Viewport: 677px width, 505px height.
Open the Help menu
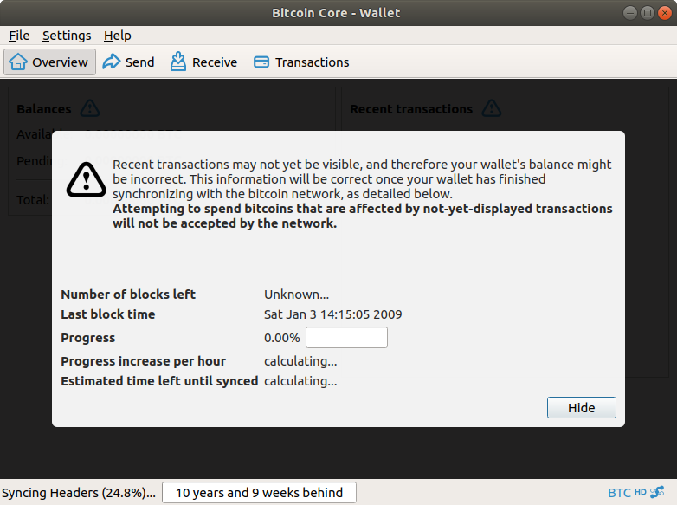(117, 36)
